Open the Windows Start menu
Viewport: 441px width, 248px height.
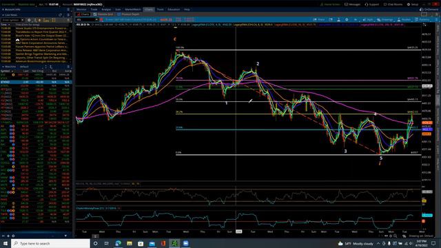point(6,243)
